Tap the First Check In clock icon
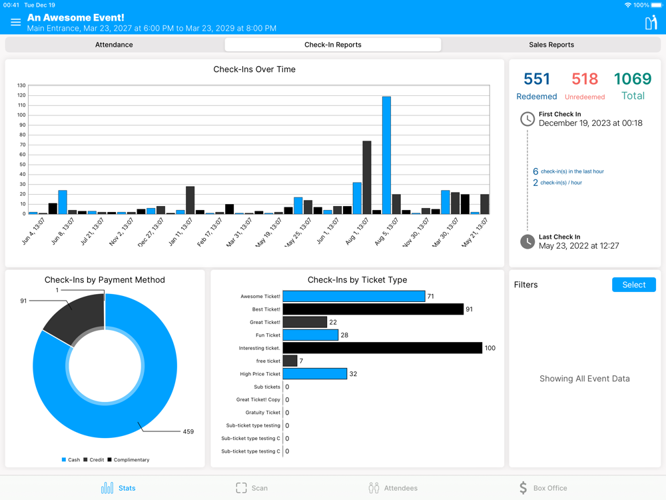 [527, 119]
